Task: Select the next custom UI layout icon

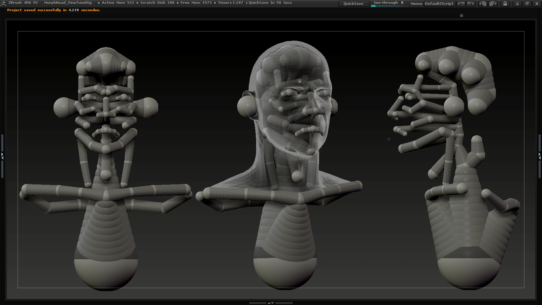Action: point(493,4)
